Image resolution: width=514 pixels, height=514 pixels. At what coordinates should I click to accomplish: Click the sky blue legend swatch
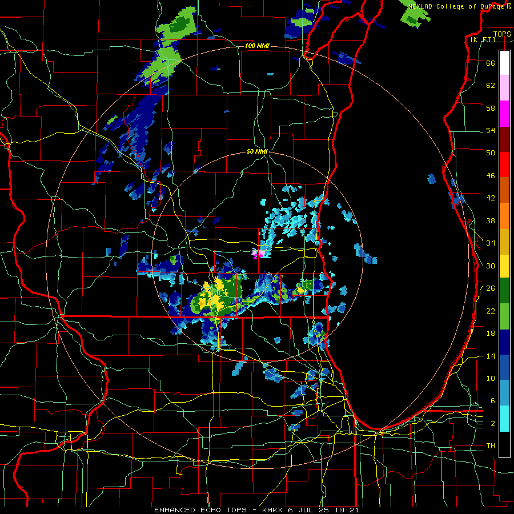coord(504,393)
